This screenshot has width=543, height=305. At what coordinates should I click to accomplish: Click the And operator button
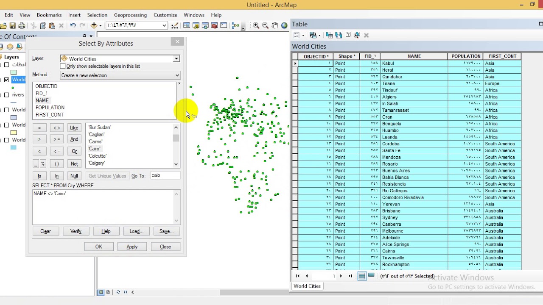click(74, 139)
